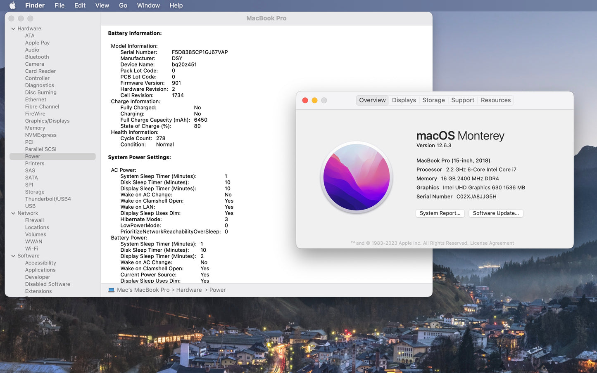Collapse the Network section disclosure triangle
The height and width of the screenshot is (373, 597).
coord(13,213)
